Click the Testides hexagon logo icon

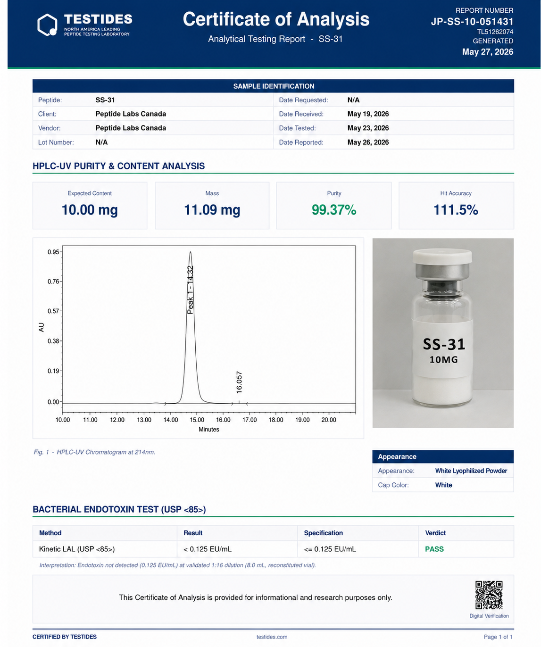48,25
